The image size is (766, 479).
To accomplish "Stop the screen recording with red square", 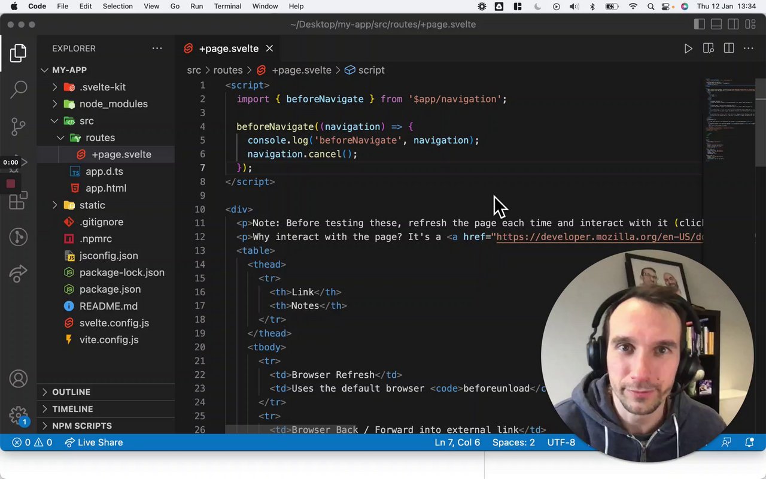I will (x=11, y=184).
